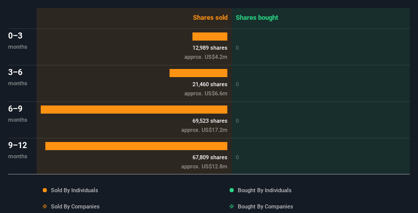Click the shares bought 0 in 6–9 months row
Screen dimensions: 418x213
click(x=237, y=121)
